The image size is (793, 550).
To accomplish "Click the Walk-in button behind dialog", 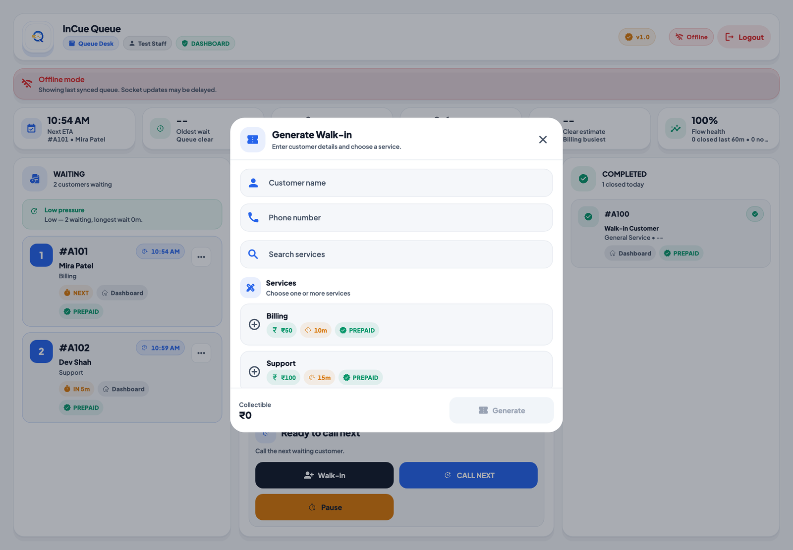I will click(325, 475).
